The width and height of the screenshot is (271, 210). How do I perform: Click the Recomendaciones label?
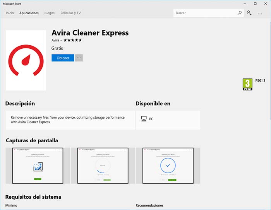point(149,205)
